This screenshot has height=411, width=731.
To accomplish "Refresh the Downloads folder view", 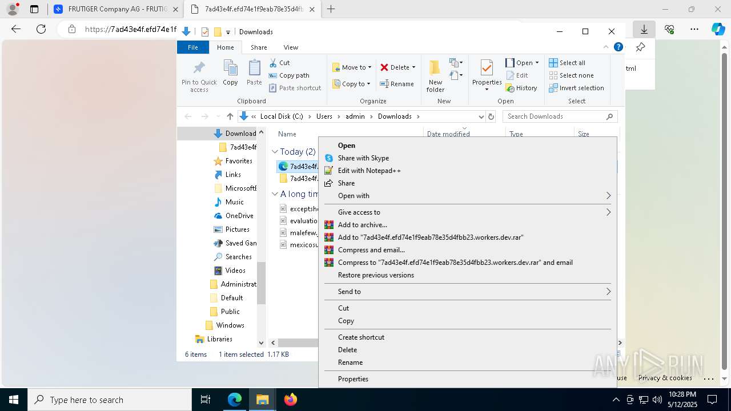I will click(x=491, y=116).
